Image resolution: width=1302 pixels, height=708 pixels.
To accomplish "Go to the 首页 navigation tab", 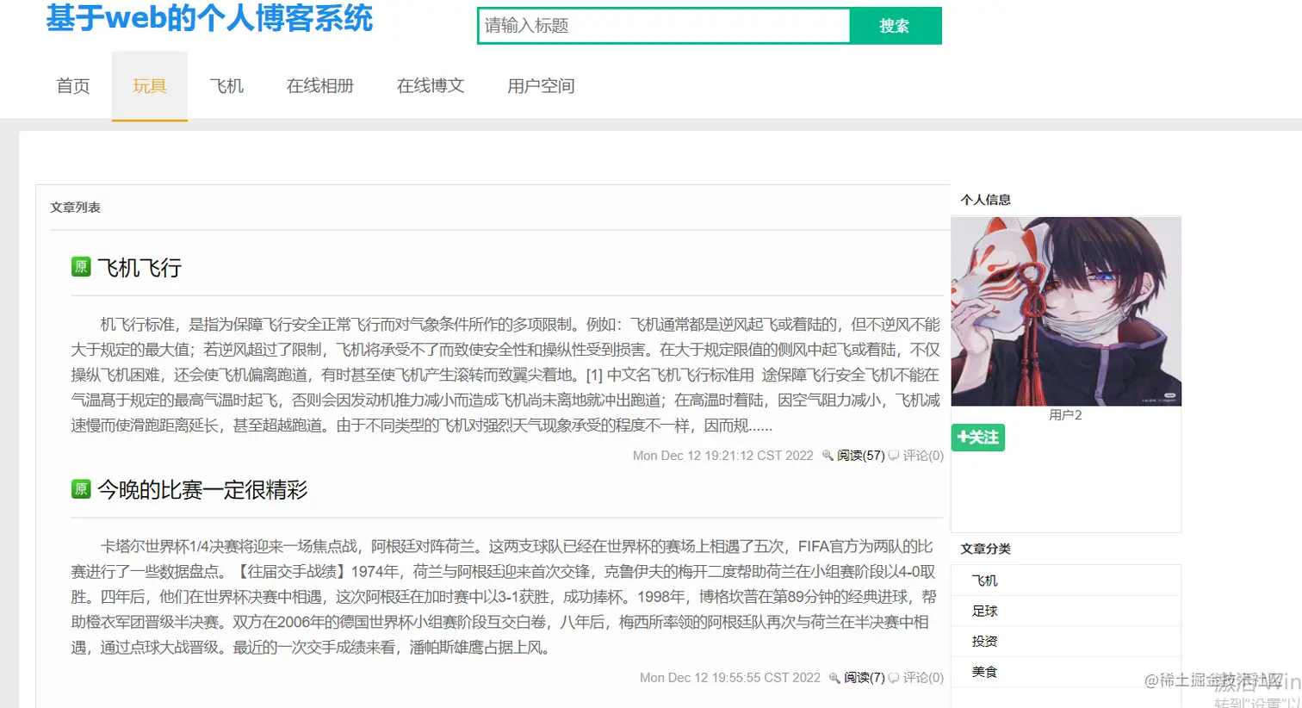I will 73,86.
